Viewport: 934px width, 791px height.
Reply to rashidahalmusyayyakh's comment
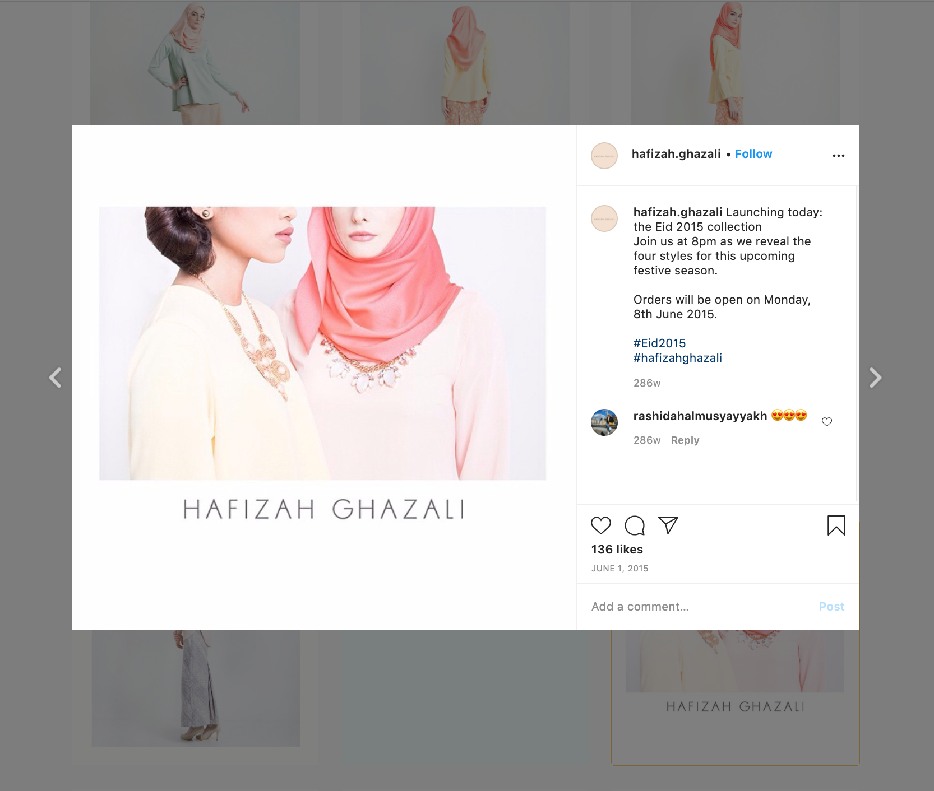point(685,440)
